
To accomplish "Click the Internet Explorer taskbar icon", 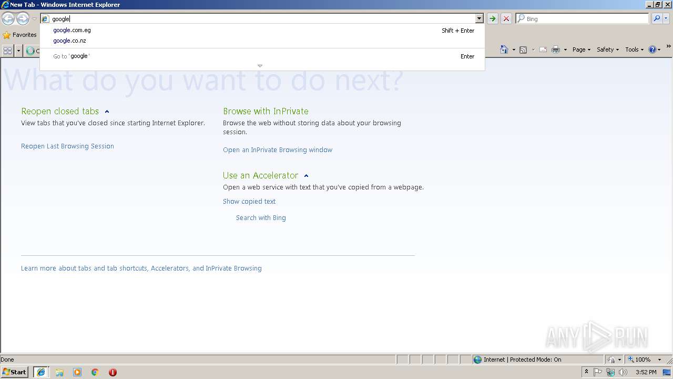I will tap(41, 372).
